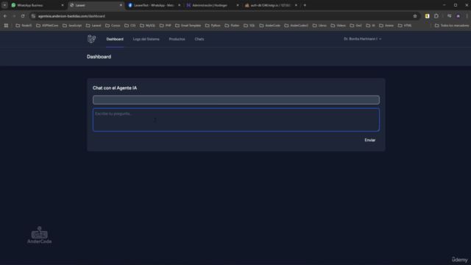Open the media control toolbar icon
The image size is (471, 265).
449,16
